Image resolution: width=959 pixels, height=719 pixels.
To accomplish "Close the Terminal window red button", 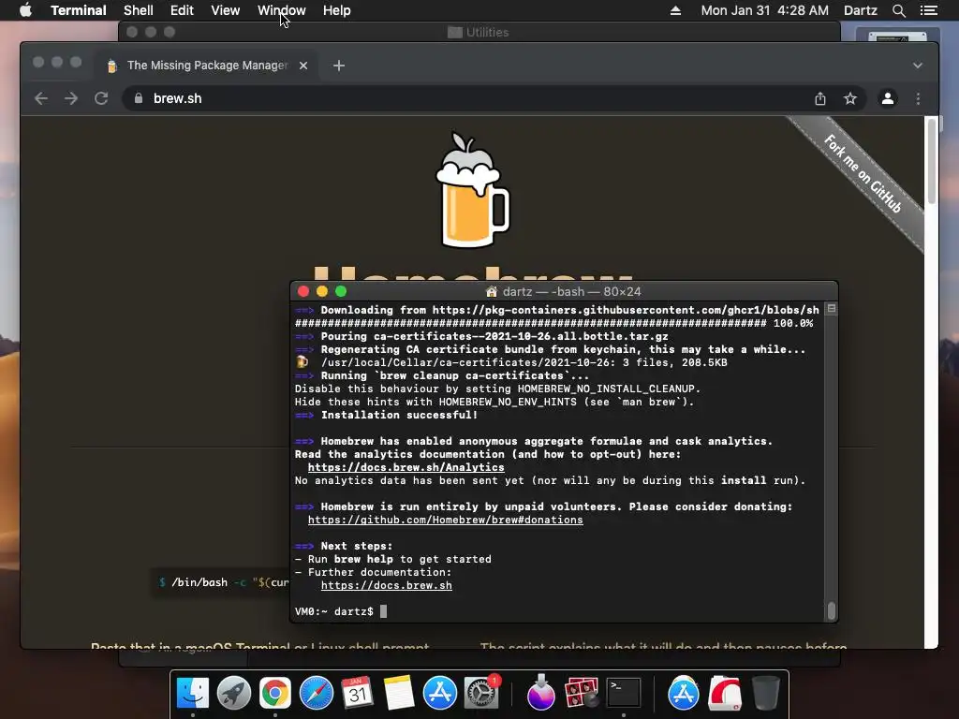I will (x=303, y=292).
